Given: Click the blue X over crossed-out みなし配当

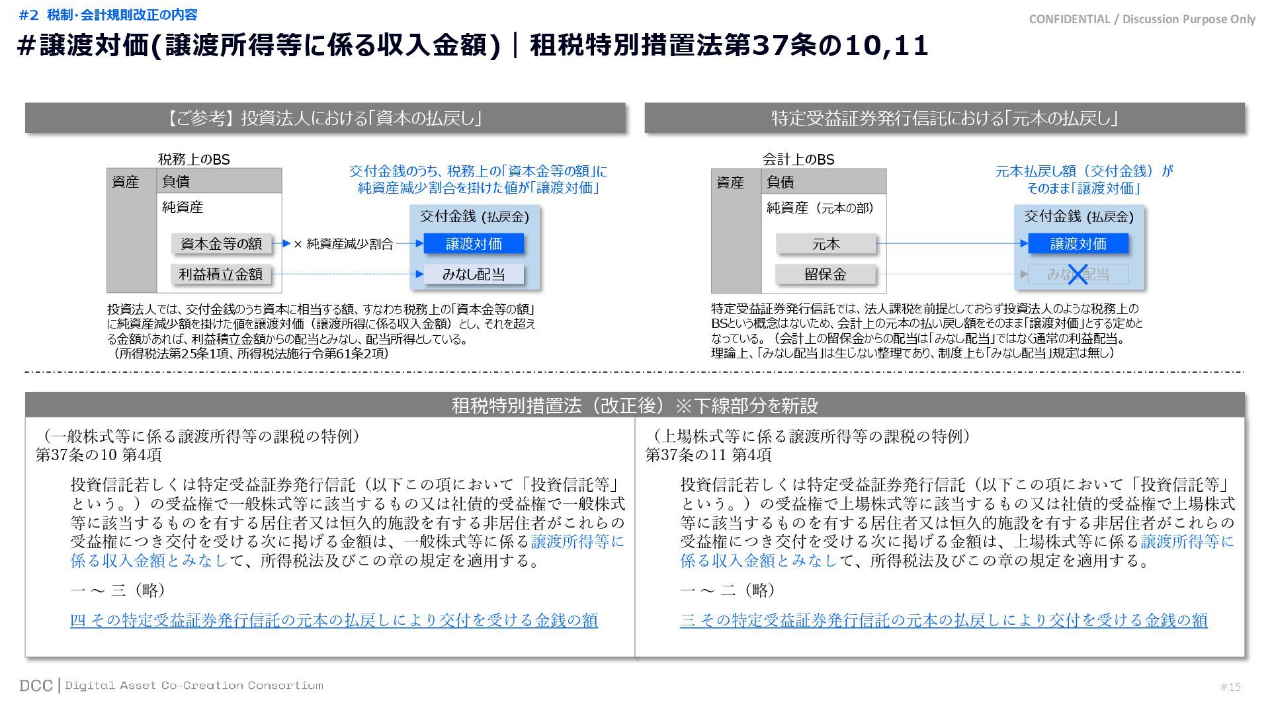Looking at the screenshot, I should point(1078,274).
